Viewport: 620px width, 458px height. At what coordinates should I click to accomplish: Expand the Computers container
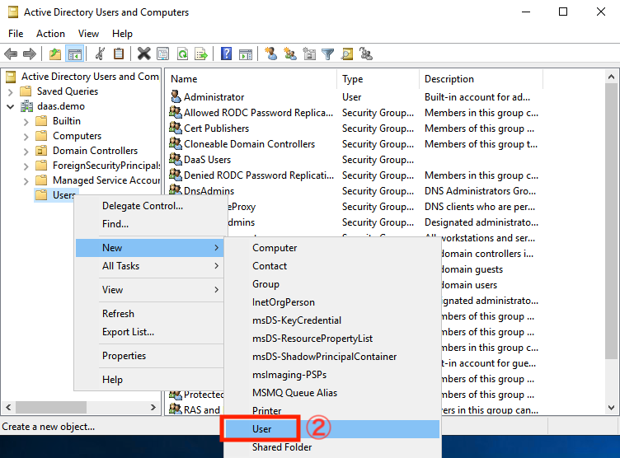(26, 137)
